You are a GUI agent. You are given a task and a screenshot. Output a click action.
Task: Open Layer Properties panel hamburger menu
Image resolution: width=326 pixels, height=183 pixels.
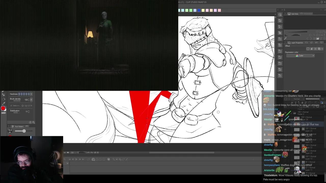(x=286, y=43)
